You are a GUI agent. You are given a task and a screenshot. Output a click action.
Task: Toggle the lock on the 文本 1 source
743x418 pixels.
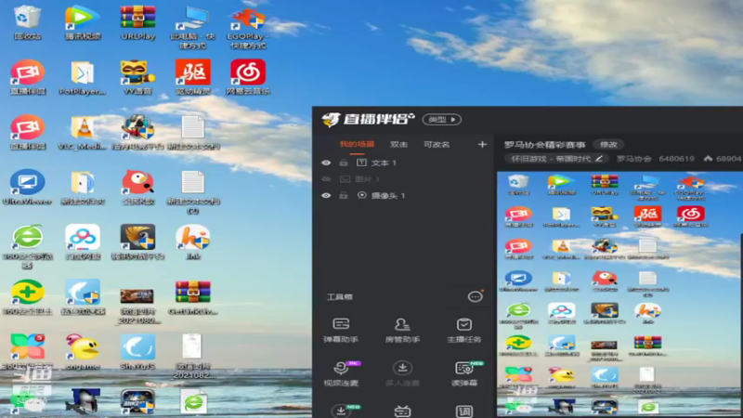(x=344, y=163)
